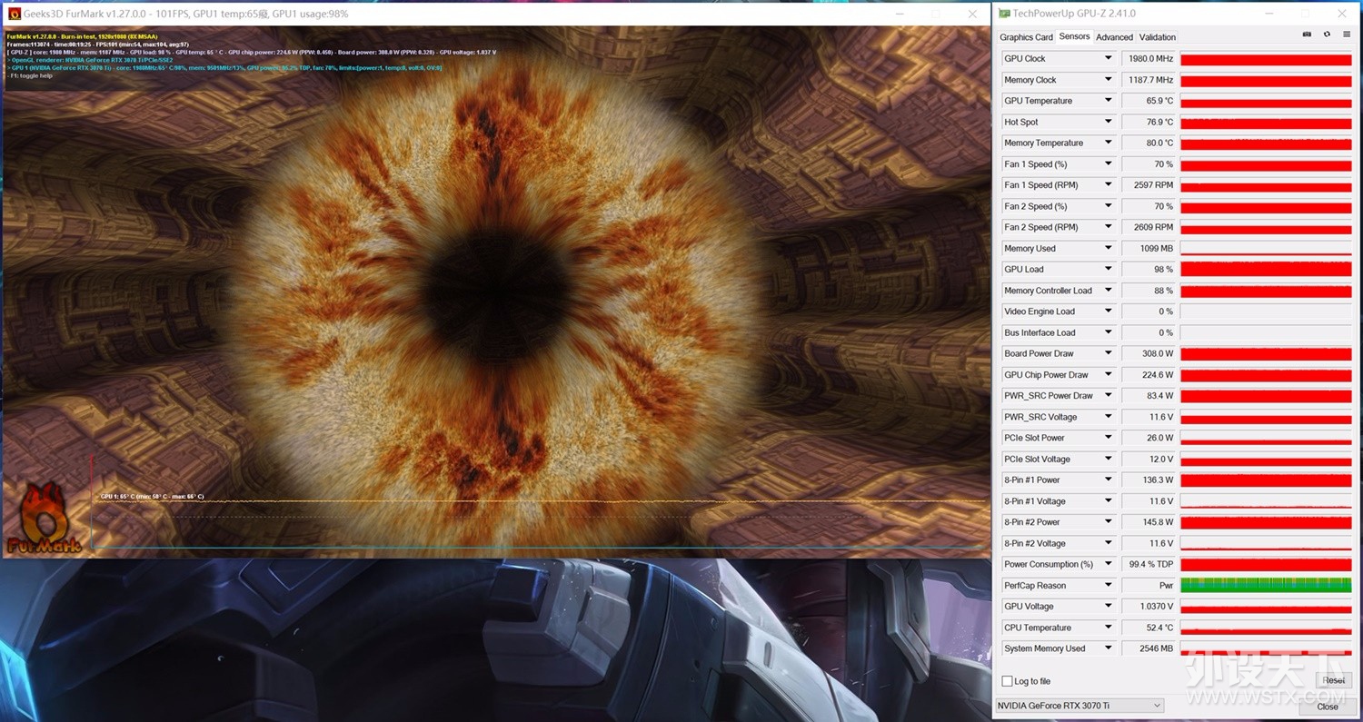Screen dimensions: 1363x722
Task: Open the CPU Temperature sensor dropdown
Action: [x=1108, y=627]
